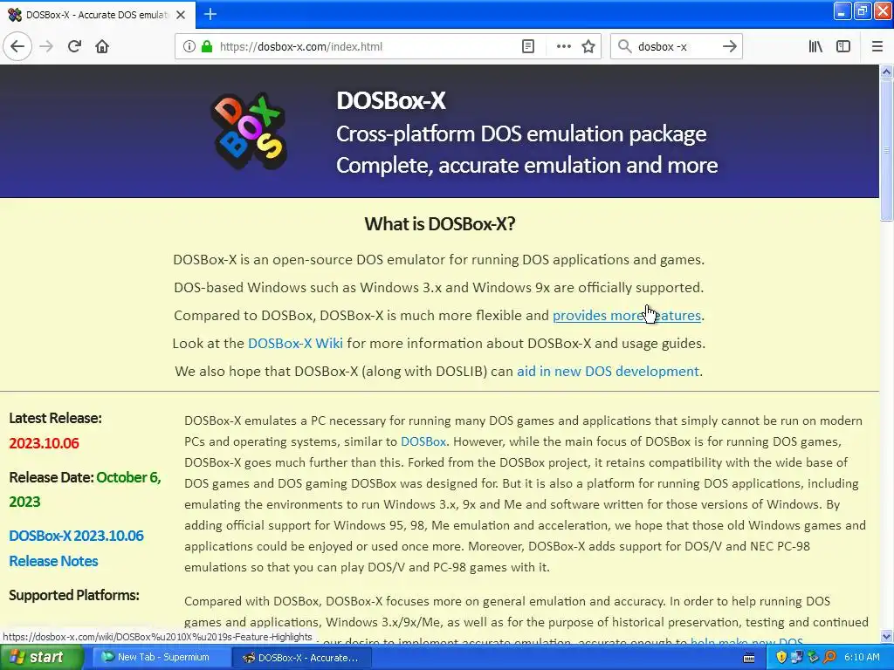This screenshot has height=670, width=894.
Task: Open the Windows start menu
Action: click(x=41, y=657)
